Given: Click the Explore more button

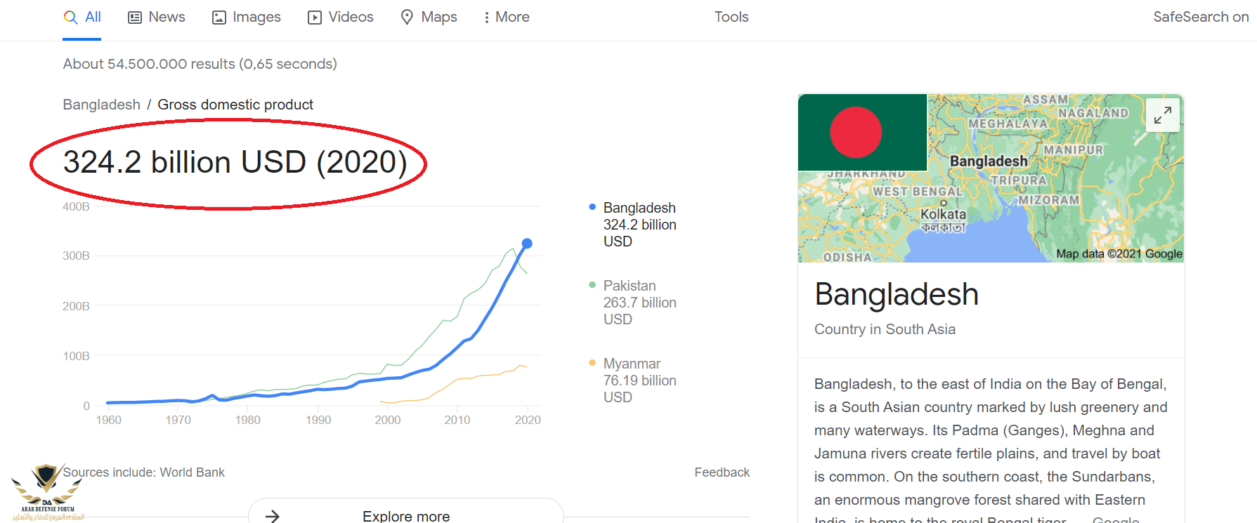Looking at the screenshot, I should click(406, 516).
